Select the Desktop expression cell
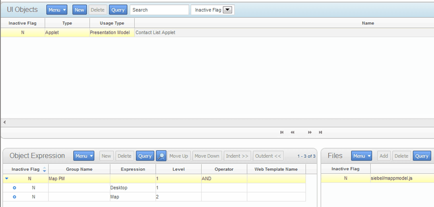Screen dimensions: 434x207 [x=133, y=188]
